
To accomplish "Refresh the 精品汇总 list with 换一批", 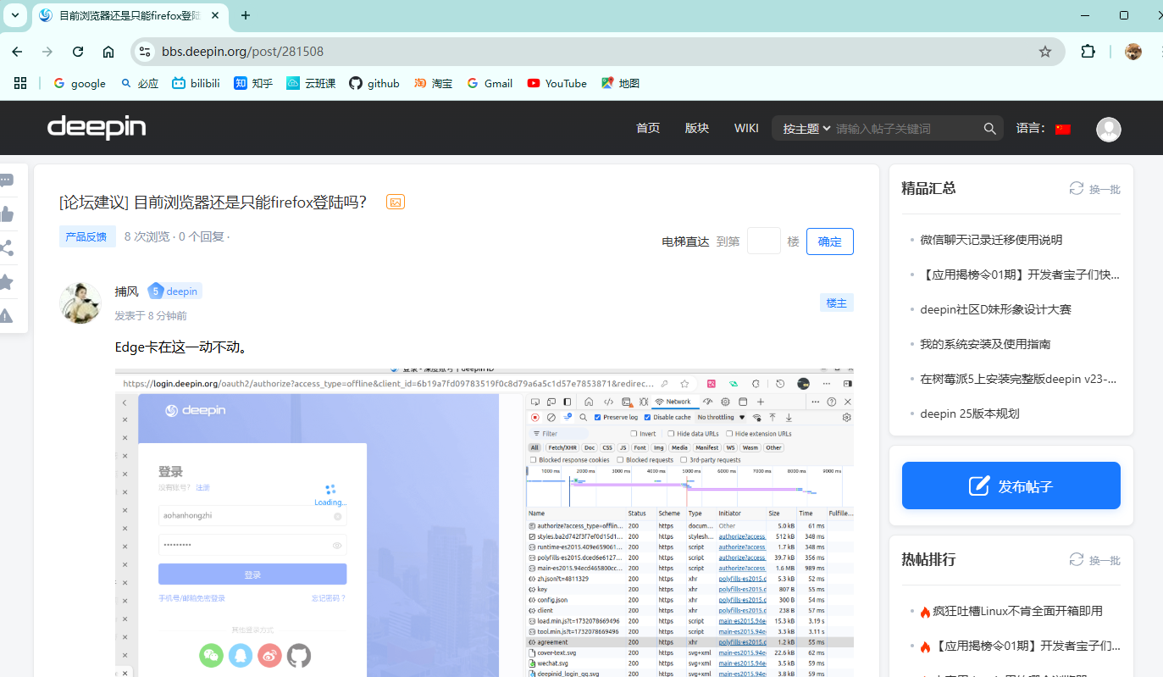I will pos(1094,189).
